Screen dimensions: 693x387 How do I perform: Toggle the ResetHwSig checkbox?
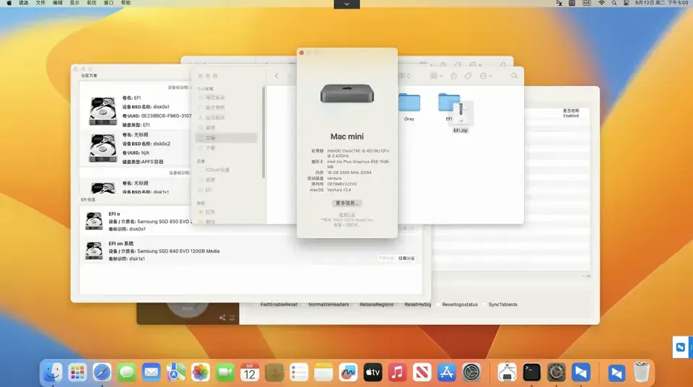click(x=400, y=304)
